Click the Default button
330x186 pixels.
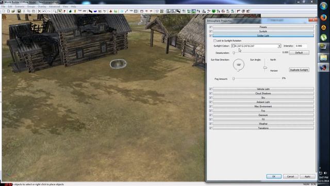(x=299, y=53)
